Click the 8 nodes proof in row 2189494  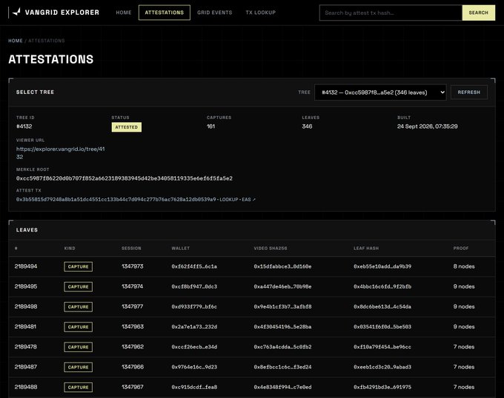point(464,266)
